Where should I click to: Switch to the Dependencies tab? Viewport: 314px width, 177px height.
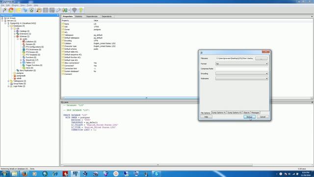point(92,16)
